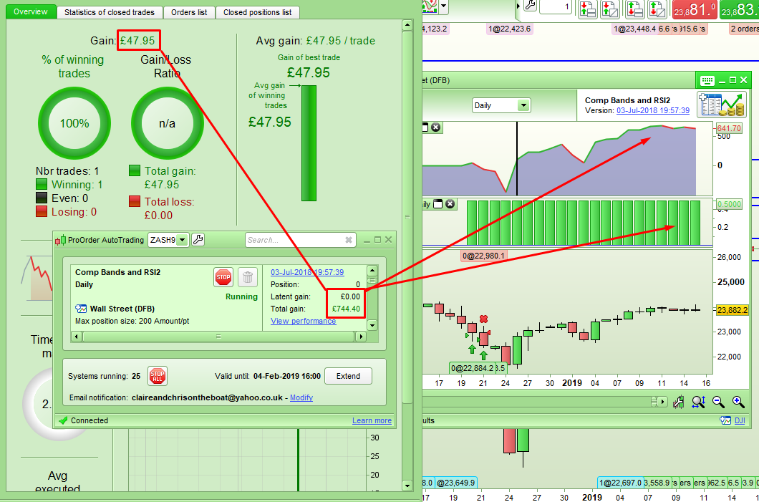Open version link in chart header
The width and height of the screenshot is (759, 502).
pyautogui.click(x=653, y=110)
